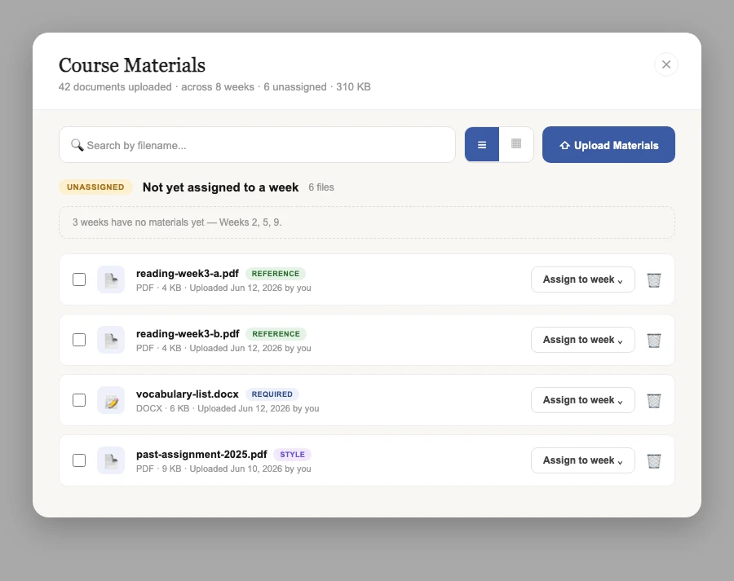
Task: Click REFERENCE tag on reading-week3-a.pdf
Action: coord(276,274)
